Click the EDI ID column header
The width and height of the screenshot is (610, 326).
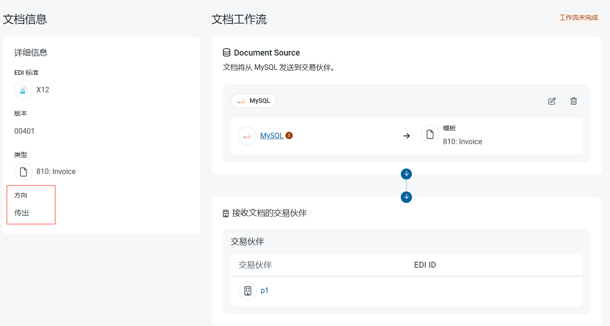425,265
